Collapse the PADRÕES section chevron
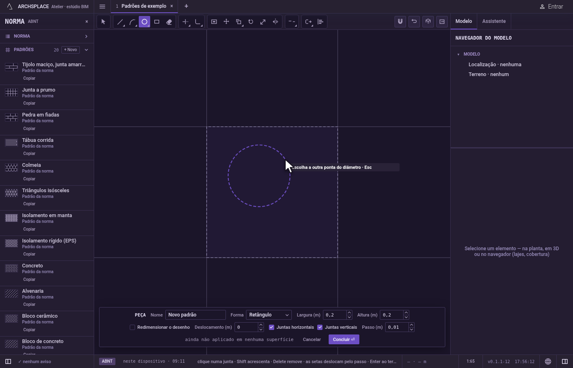Viewport: 573px width, 368px height. (x=86, y=50)
